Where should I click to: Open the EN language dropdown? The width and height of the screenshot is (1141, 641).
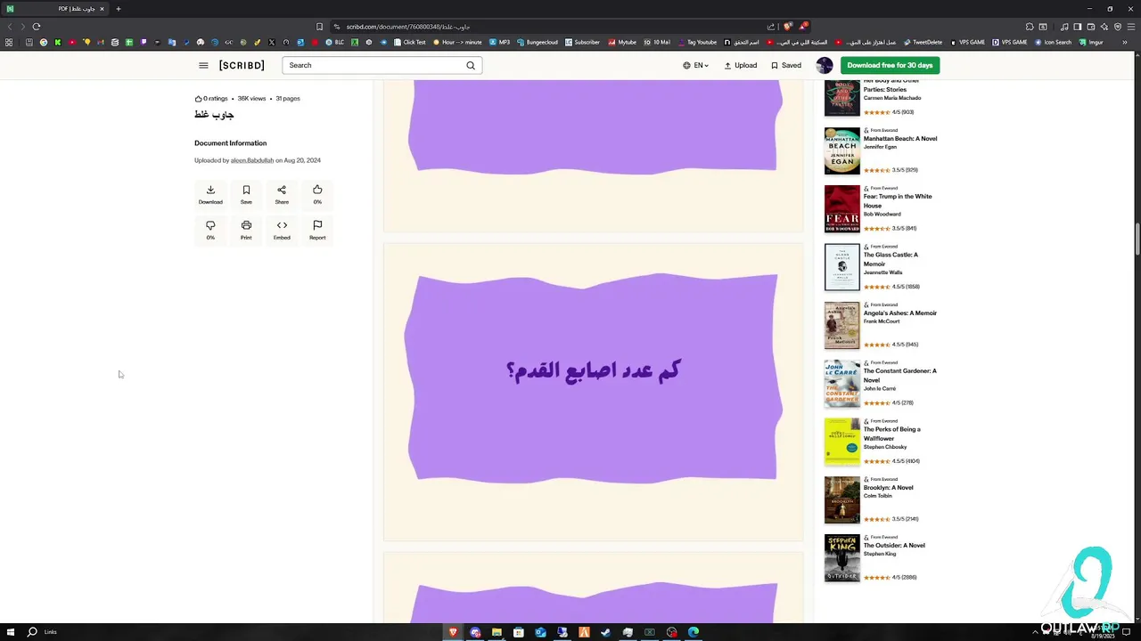[696, 65]
